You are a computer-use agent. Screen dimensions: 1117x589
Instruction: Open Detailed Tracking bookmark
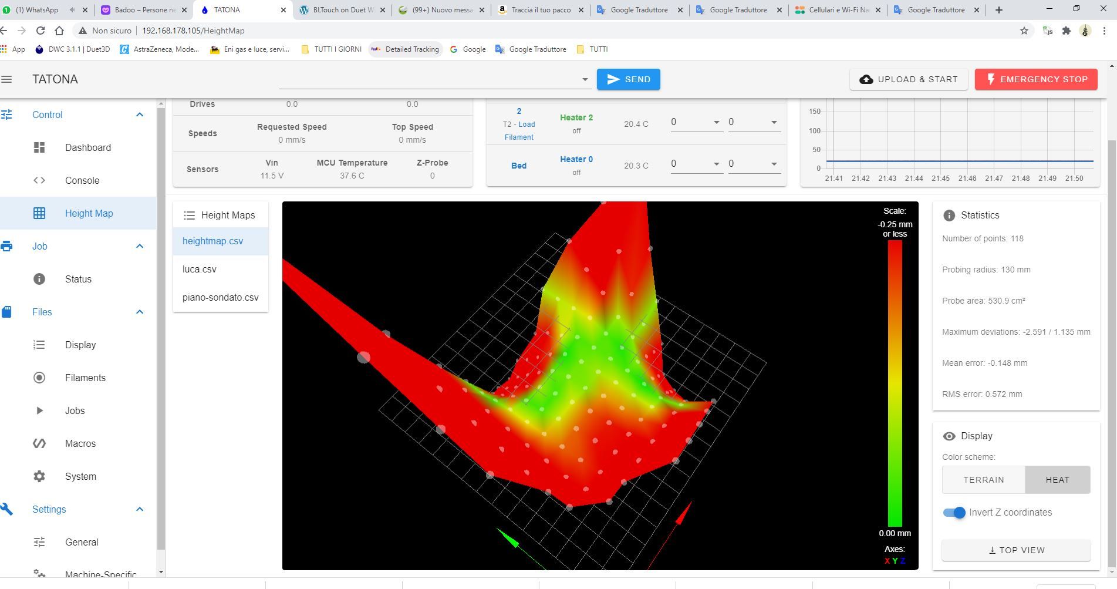tap(405, 49)
